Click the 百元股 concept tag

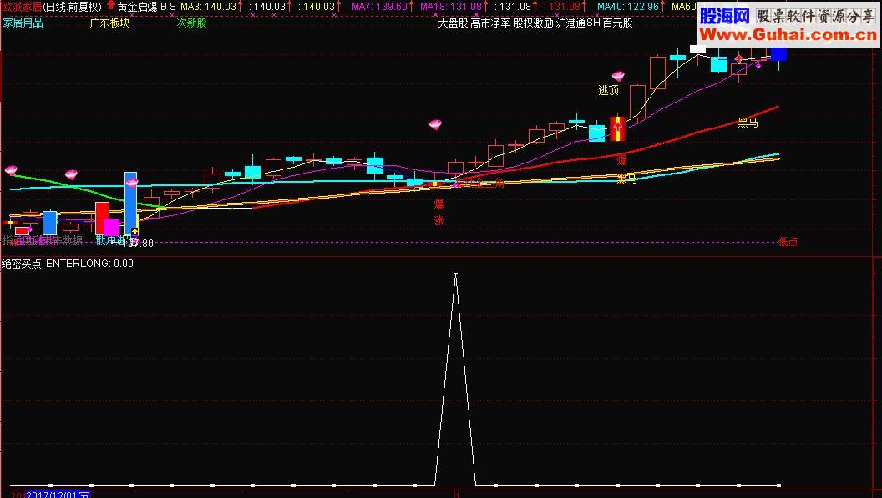[x=617, y=23]
